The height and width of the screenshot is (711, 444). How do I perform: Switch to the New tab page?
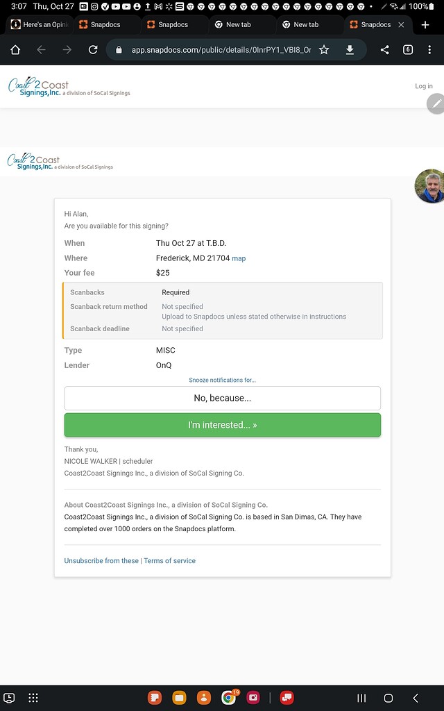240,24
